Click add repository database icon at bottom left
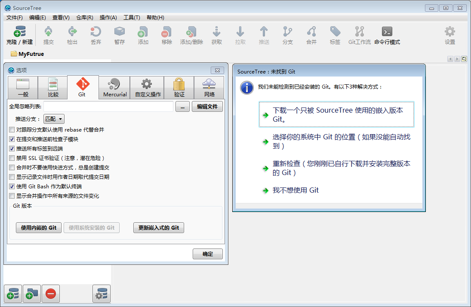This screenshot has width=471, height=307. pyautogui.click(x=13, y=294)
